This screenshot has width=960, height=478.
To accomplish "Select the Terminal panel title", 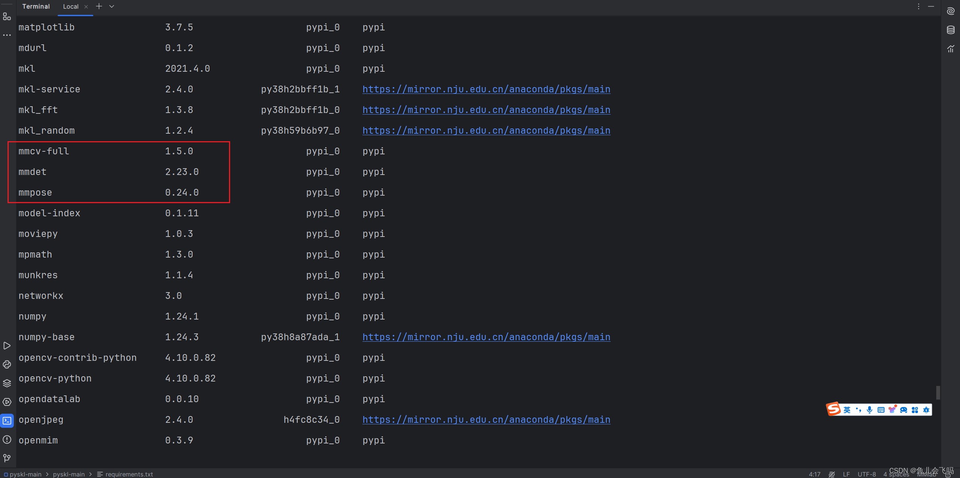I will point(36,6).
